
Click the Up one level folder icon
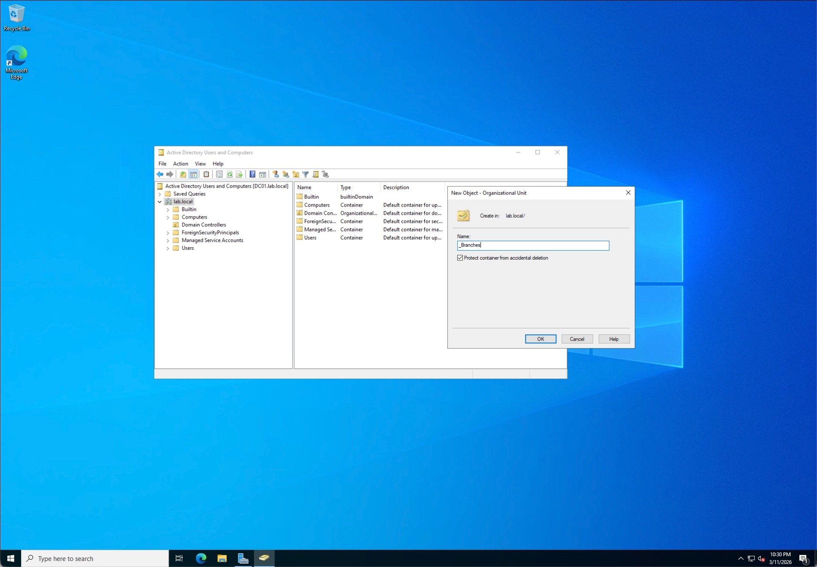pyautogui.click(x=183, y=174)
